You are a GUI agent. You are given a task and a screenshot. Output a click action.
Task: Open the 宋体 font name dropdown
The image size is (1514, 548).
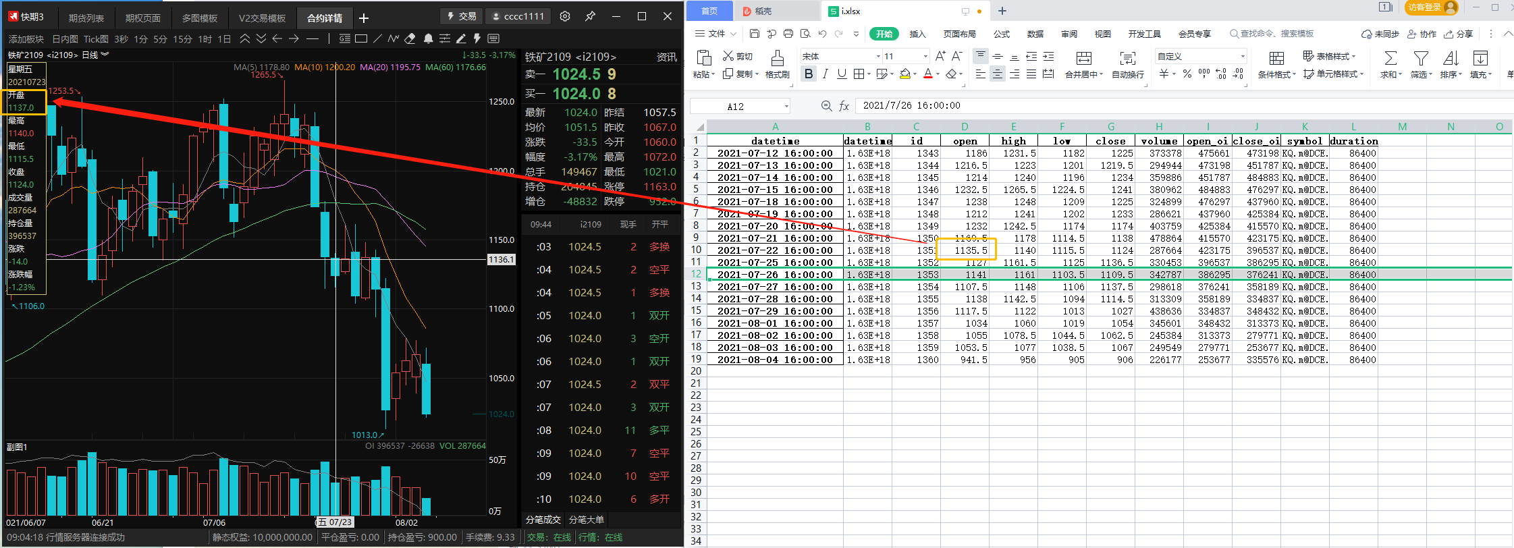pyautogui.click(x=878, y=57)
